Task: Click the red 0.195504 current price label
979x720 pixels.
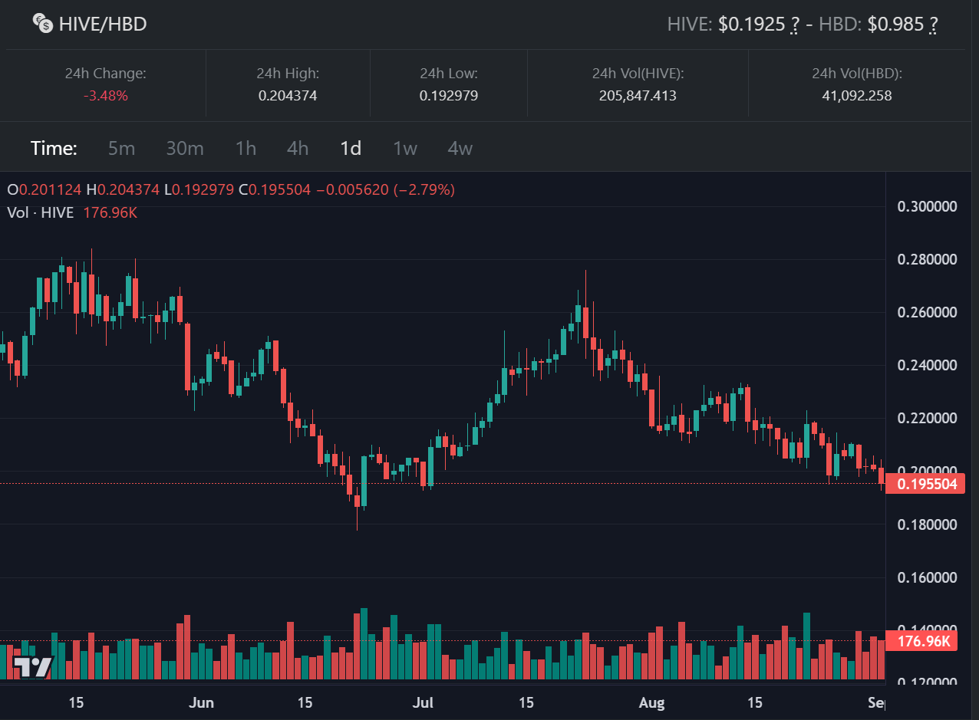Action: point(925,484)
